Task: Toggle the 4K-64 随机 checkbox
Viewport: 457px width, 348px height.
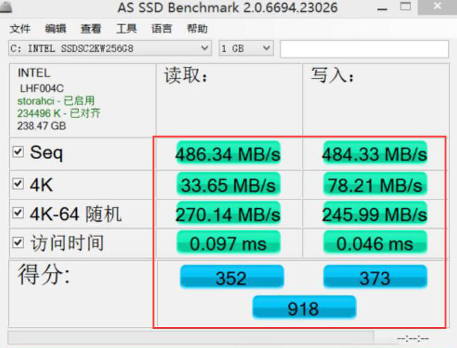Action: [18, 212]
